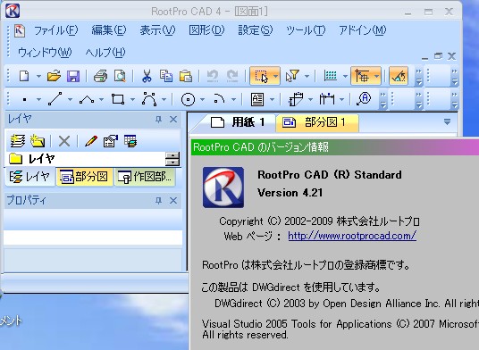Viewport: 479px width, 350px height.
Task: Print the drawing with printer icon
Action: point(100,76)
